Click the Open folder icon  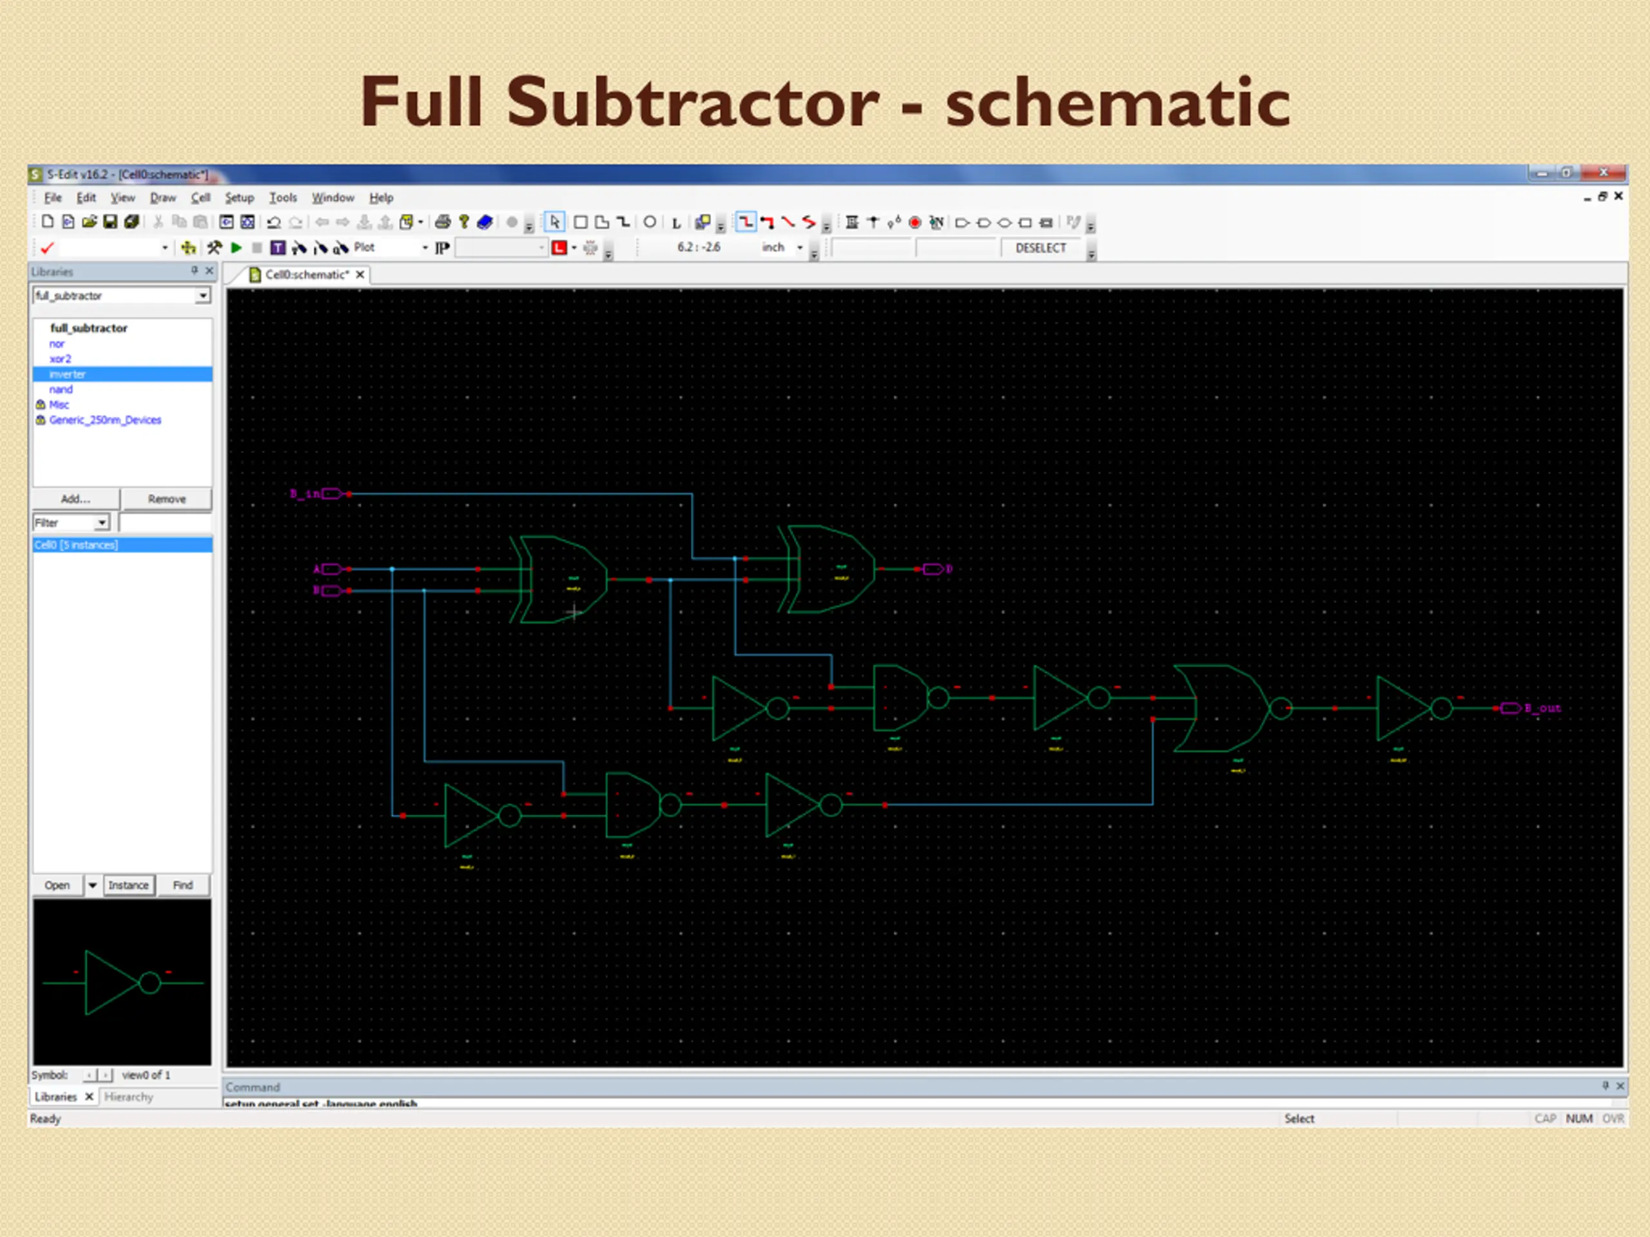pyautogui.click(x=90, y=222)
